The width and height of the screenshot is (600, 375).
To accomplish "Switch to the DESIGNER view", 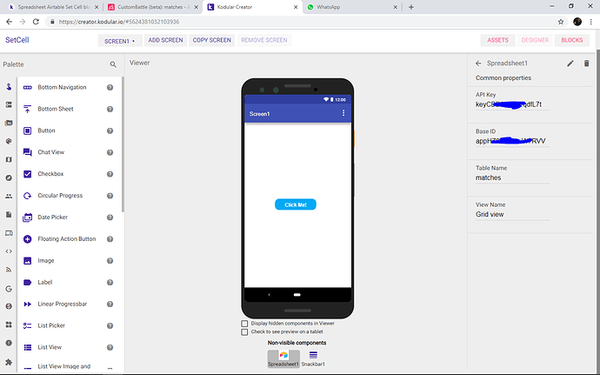I will coord(535,40).
